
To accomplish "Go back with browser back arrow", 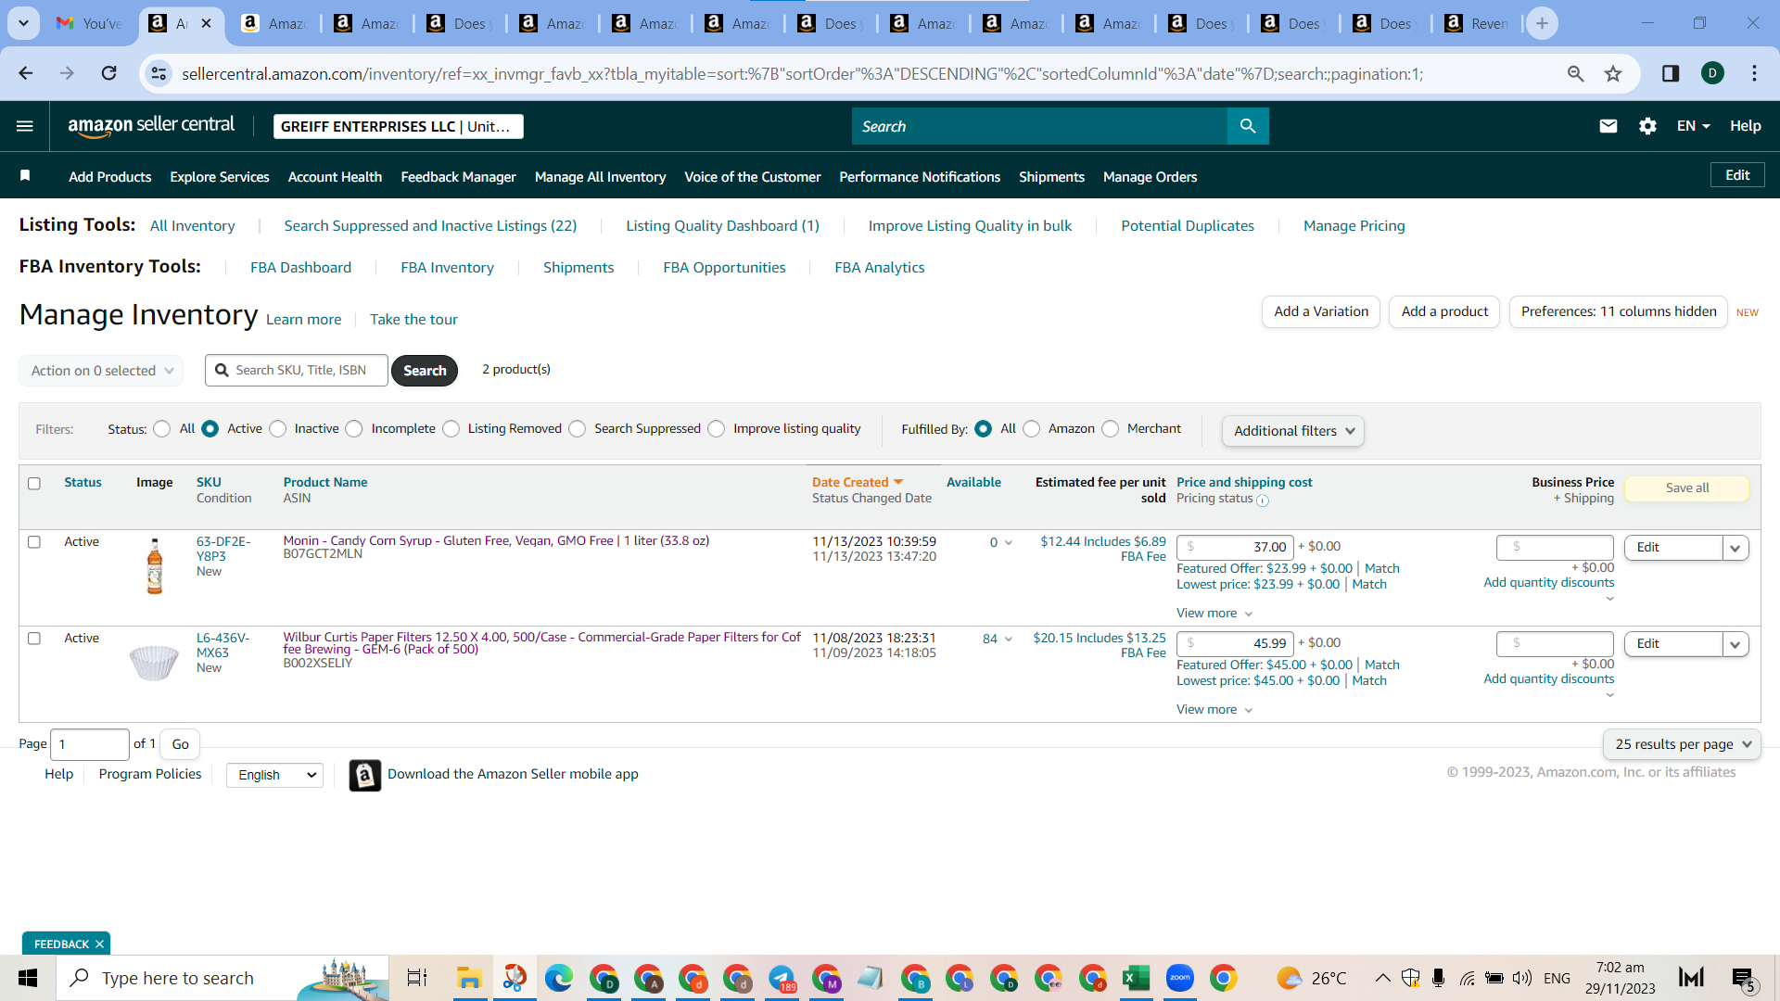I will 26,73.
